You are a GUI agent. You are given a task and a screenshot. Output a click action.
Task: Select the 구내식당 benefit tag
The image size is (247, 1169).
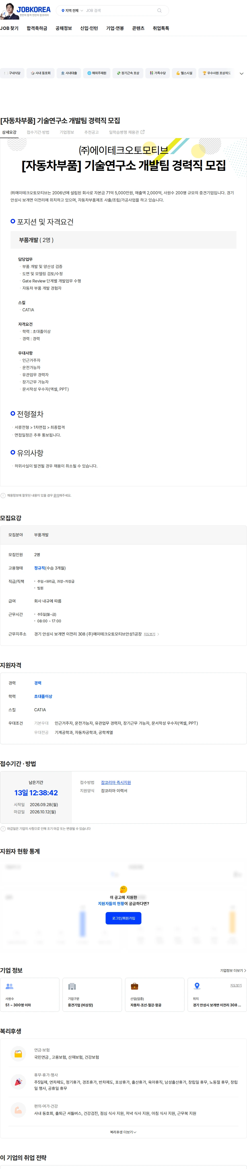(12, 73)
